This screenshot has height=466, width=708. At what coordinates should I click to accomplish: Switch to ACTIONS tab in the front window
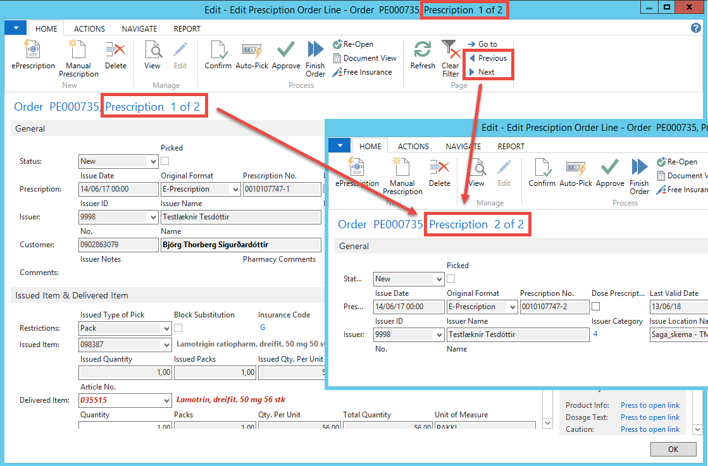point(413,146)
